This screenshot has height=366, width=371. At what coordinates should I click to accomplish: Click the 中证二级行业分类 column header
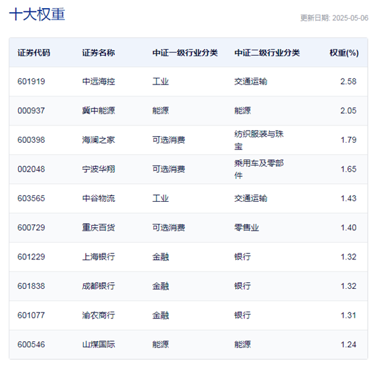267,52
